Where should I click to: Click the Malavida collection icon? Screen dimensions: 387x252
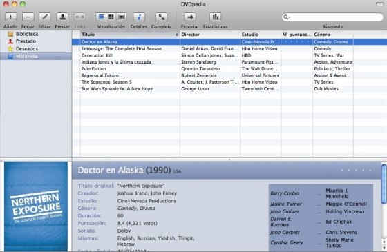pos(10,56)
